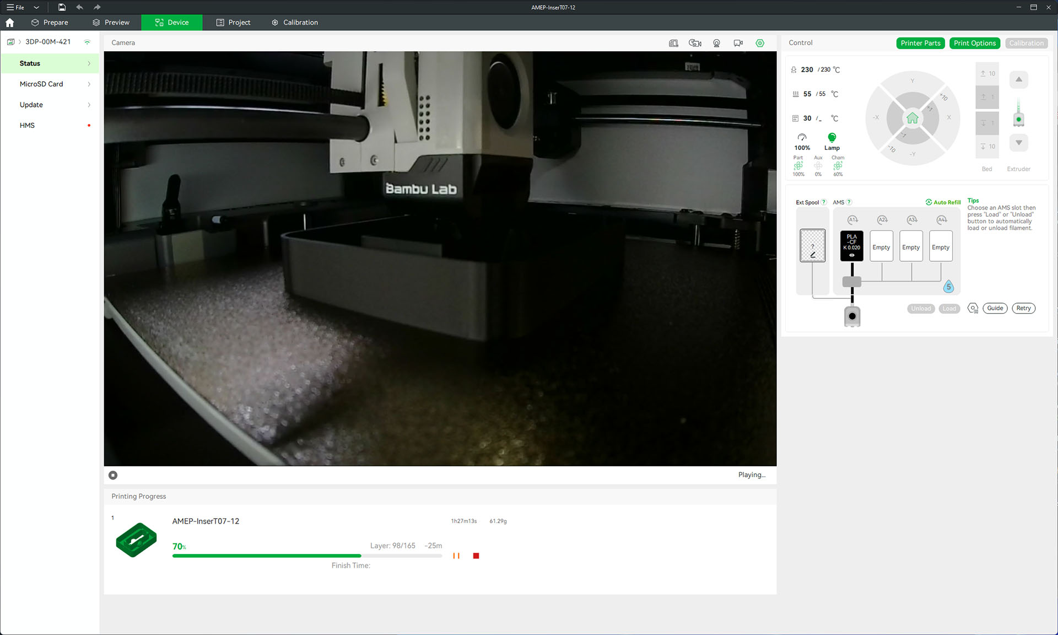The height and width of the screenshot is (635, 1058).
Task: Click the Print Options button
Action: coord(974,43)
